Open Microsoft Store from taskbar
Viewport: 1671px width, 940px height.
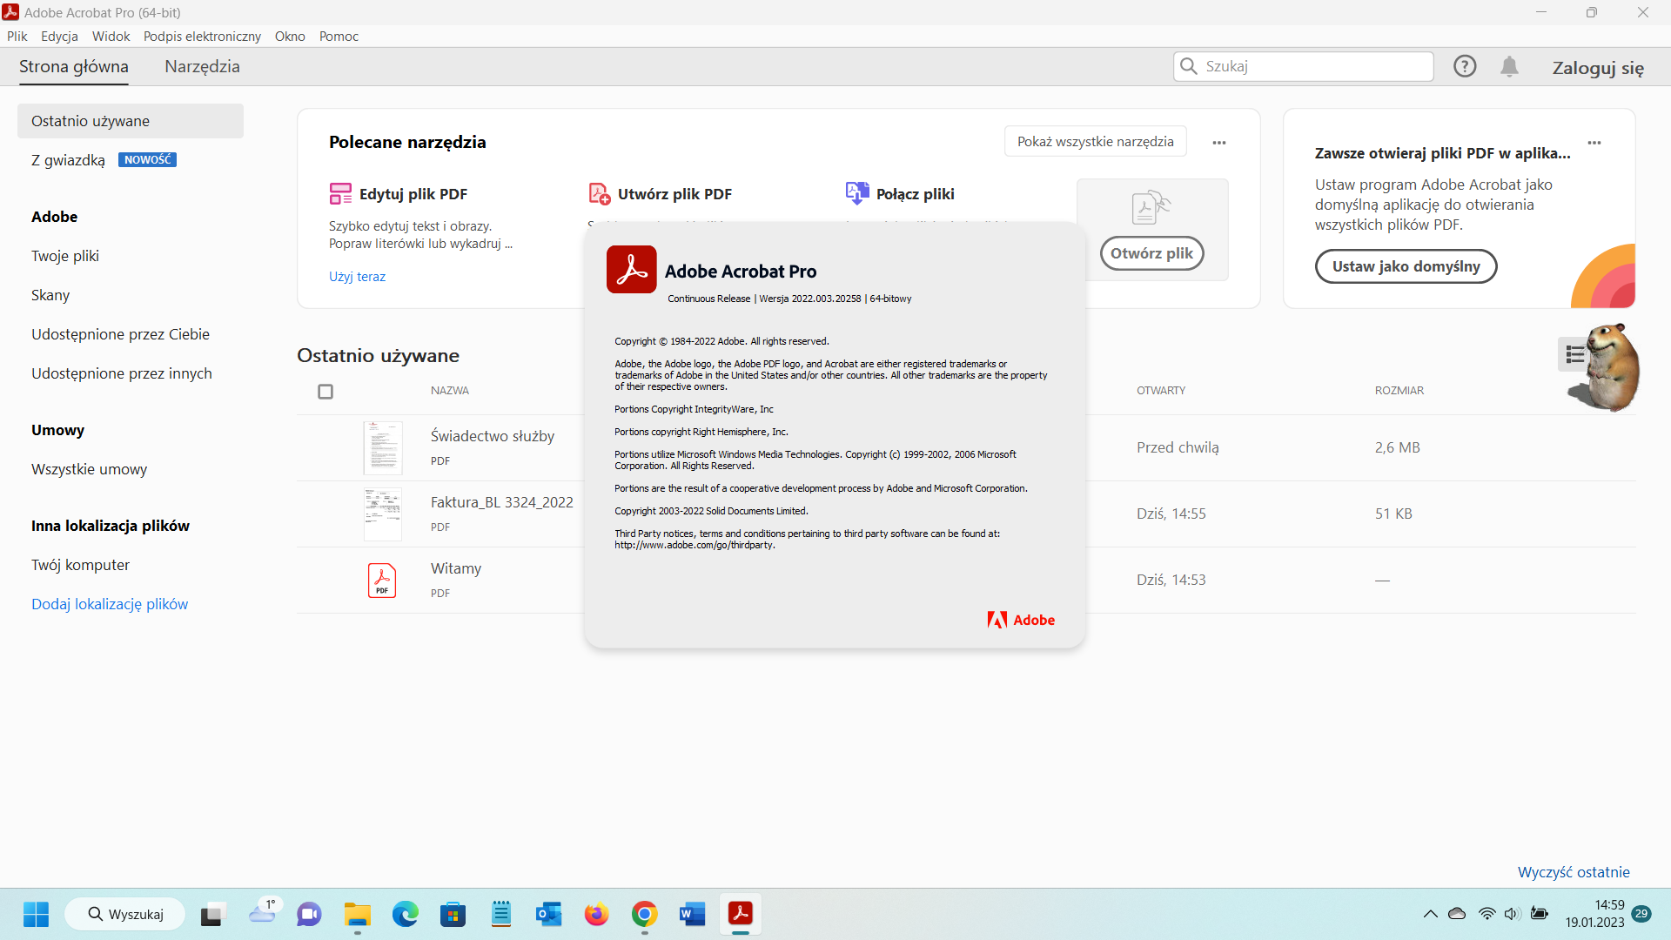coord(453,915)
